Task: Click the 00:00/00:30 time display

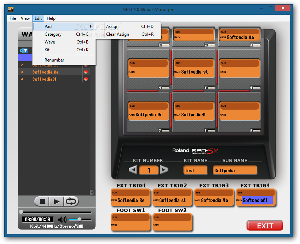Action: 37,219
